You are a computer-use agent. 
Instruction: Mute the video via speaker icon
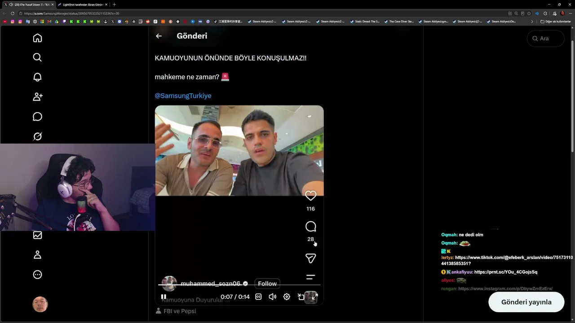point(272,297)
